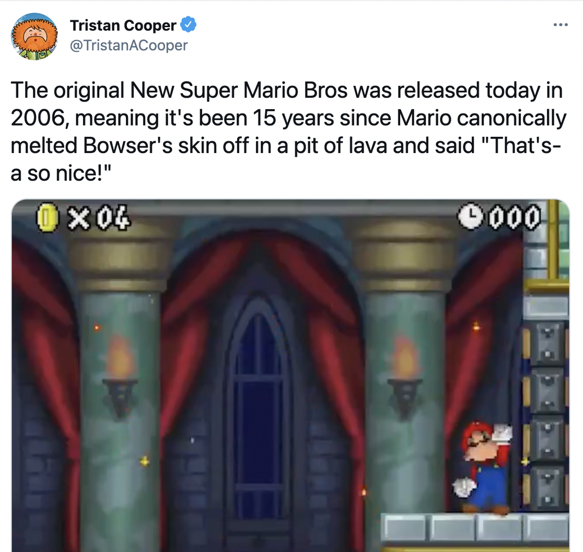Click the coin count reading x04

99,218
